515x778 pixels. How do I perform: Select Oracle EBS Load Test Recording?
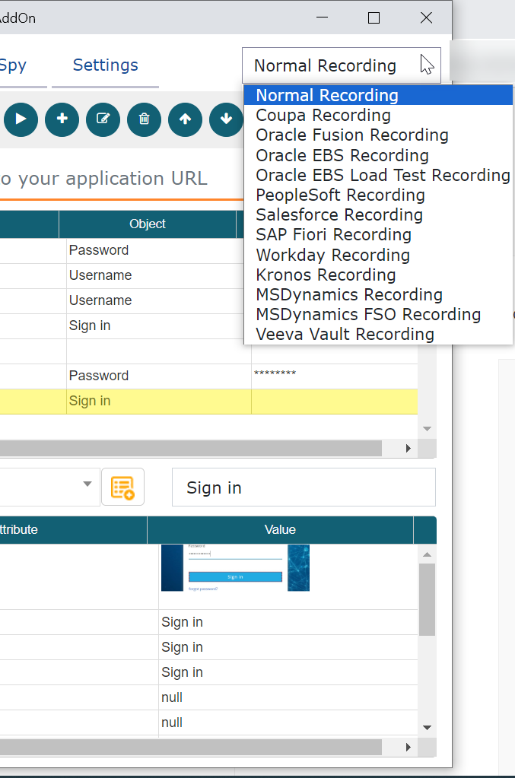tap(378, 175)
